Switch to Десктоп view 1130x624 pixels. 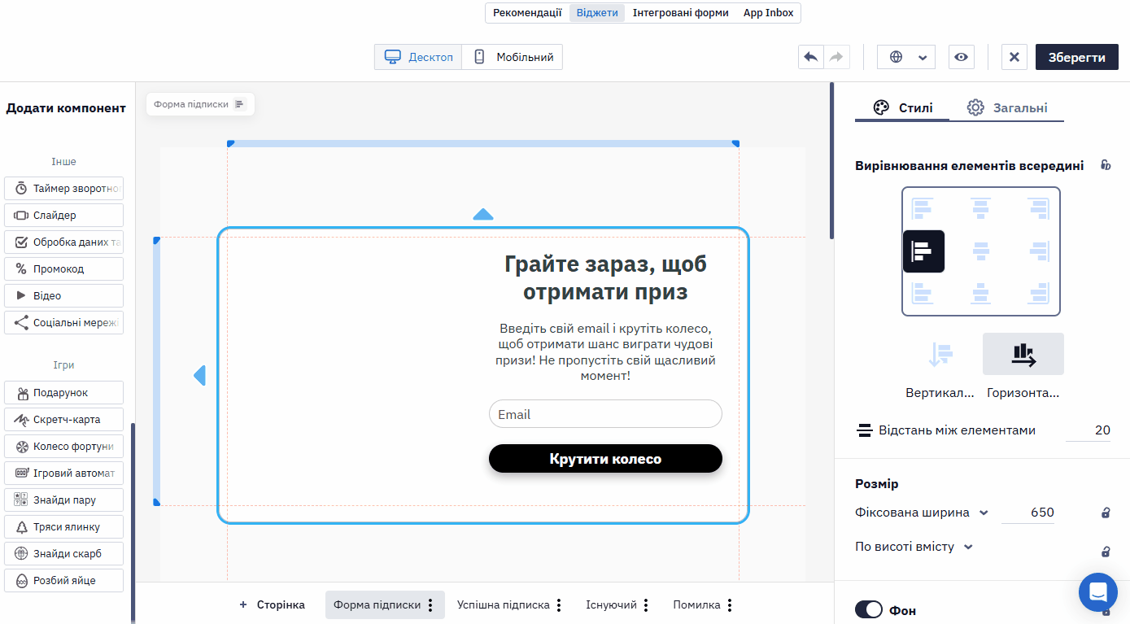418,57
